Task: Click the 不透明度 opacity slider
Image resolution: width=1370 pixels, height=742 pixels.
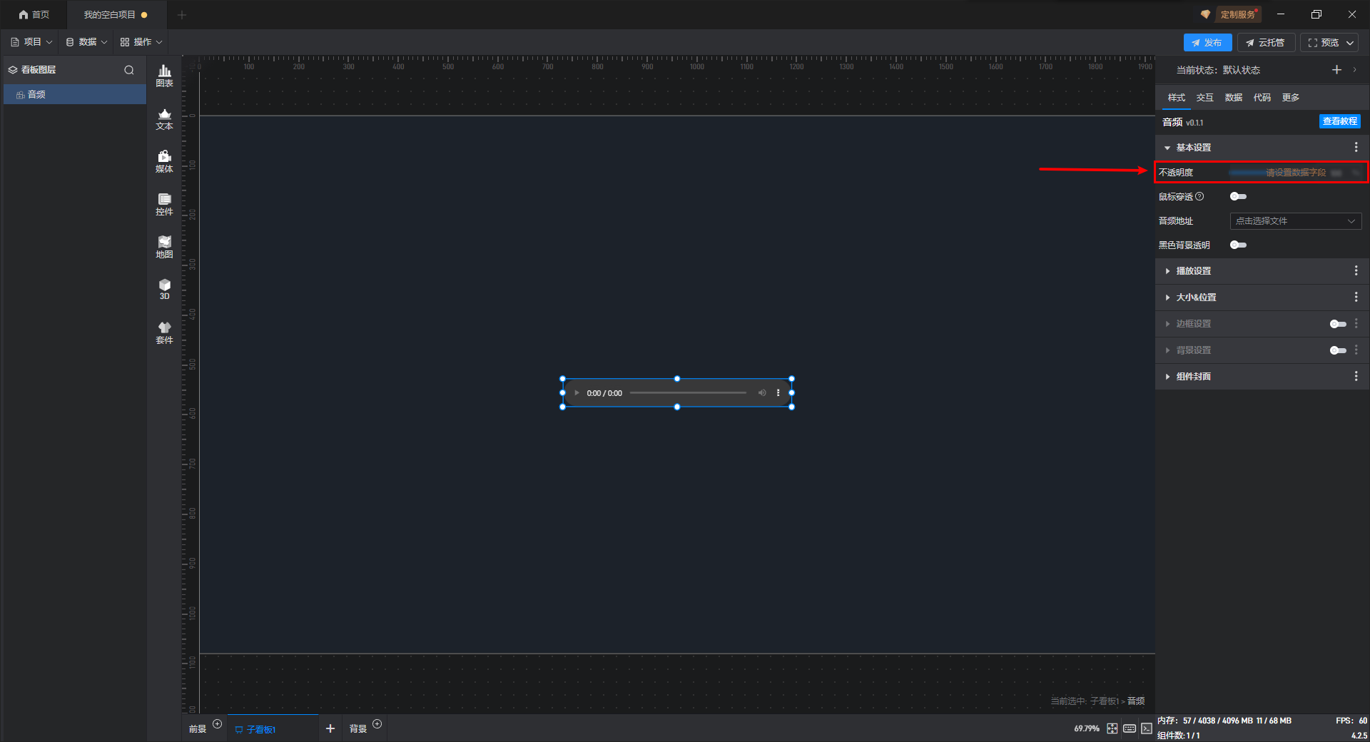Action: tap(1277, 173)
